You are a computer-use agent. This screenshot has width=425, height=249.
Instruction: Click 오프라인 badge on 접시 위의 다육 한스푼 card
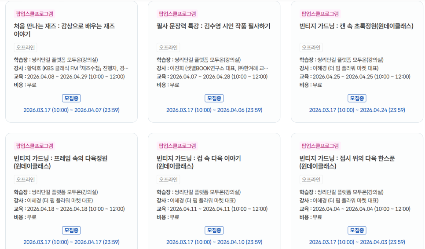tap(311, 179)
